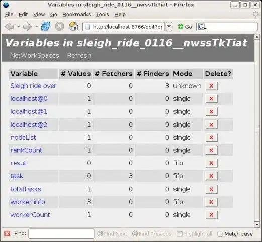Open the URL bar history dropdown
The width and height of the screenshot is (262, 242).
point(169,27)
